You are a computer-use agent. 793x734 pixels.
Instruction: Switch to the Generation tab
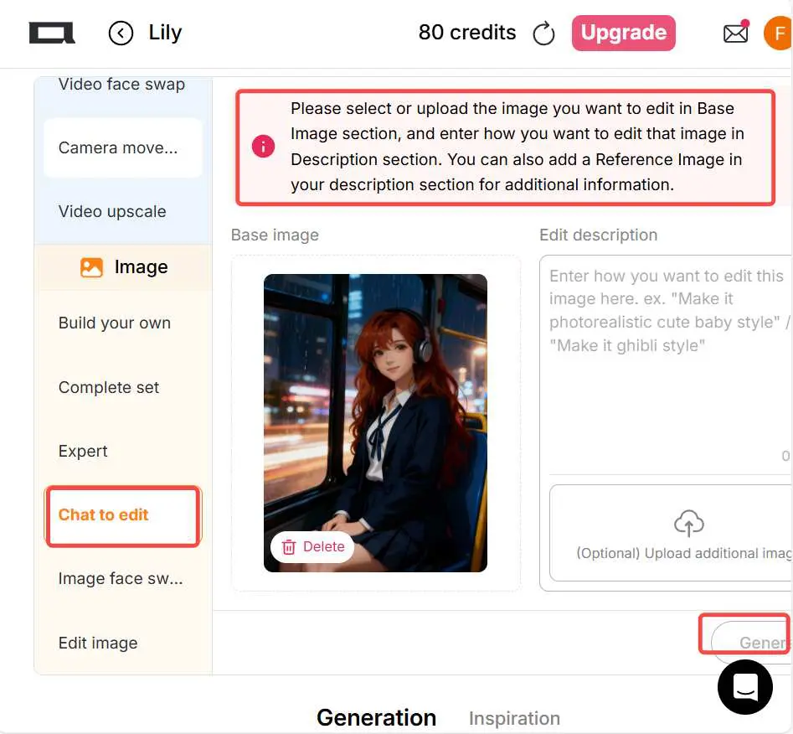click(x=376, y=717)
